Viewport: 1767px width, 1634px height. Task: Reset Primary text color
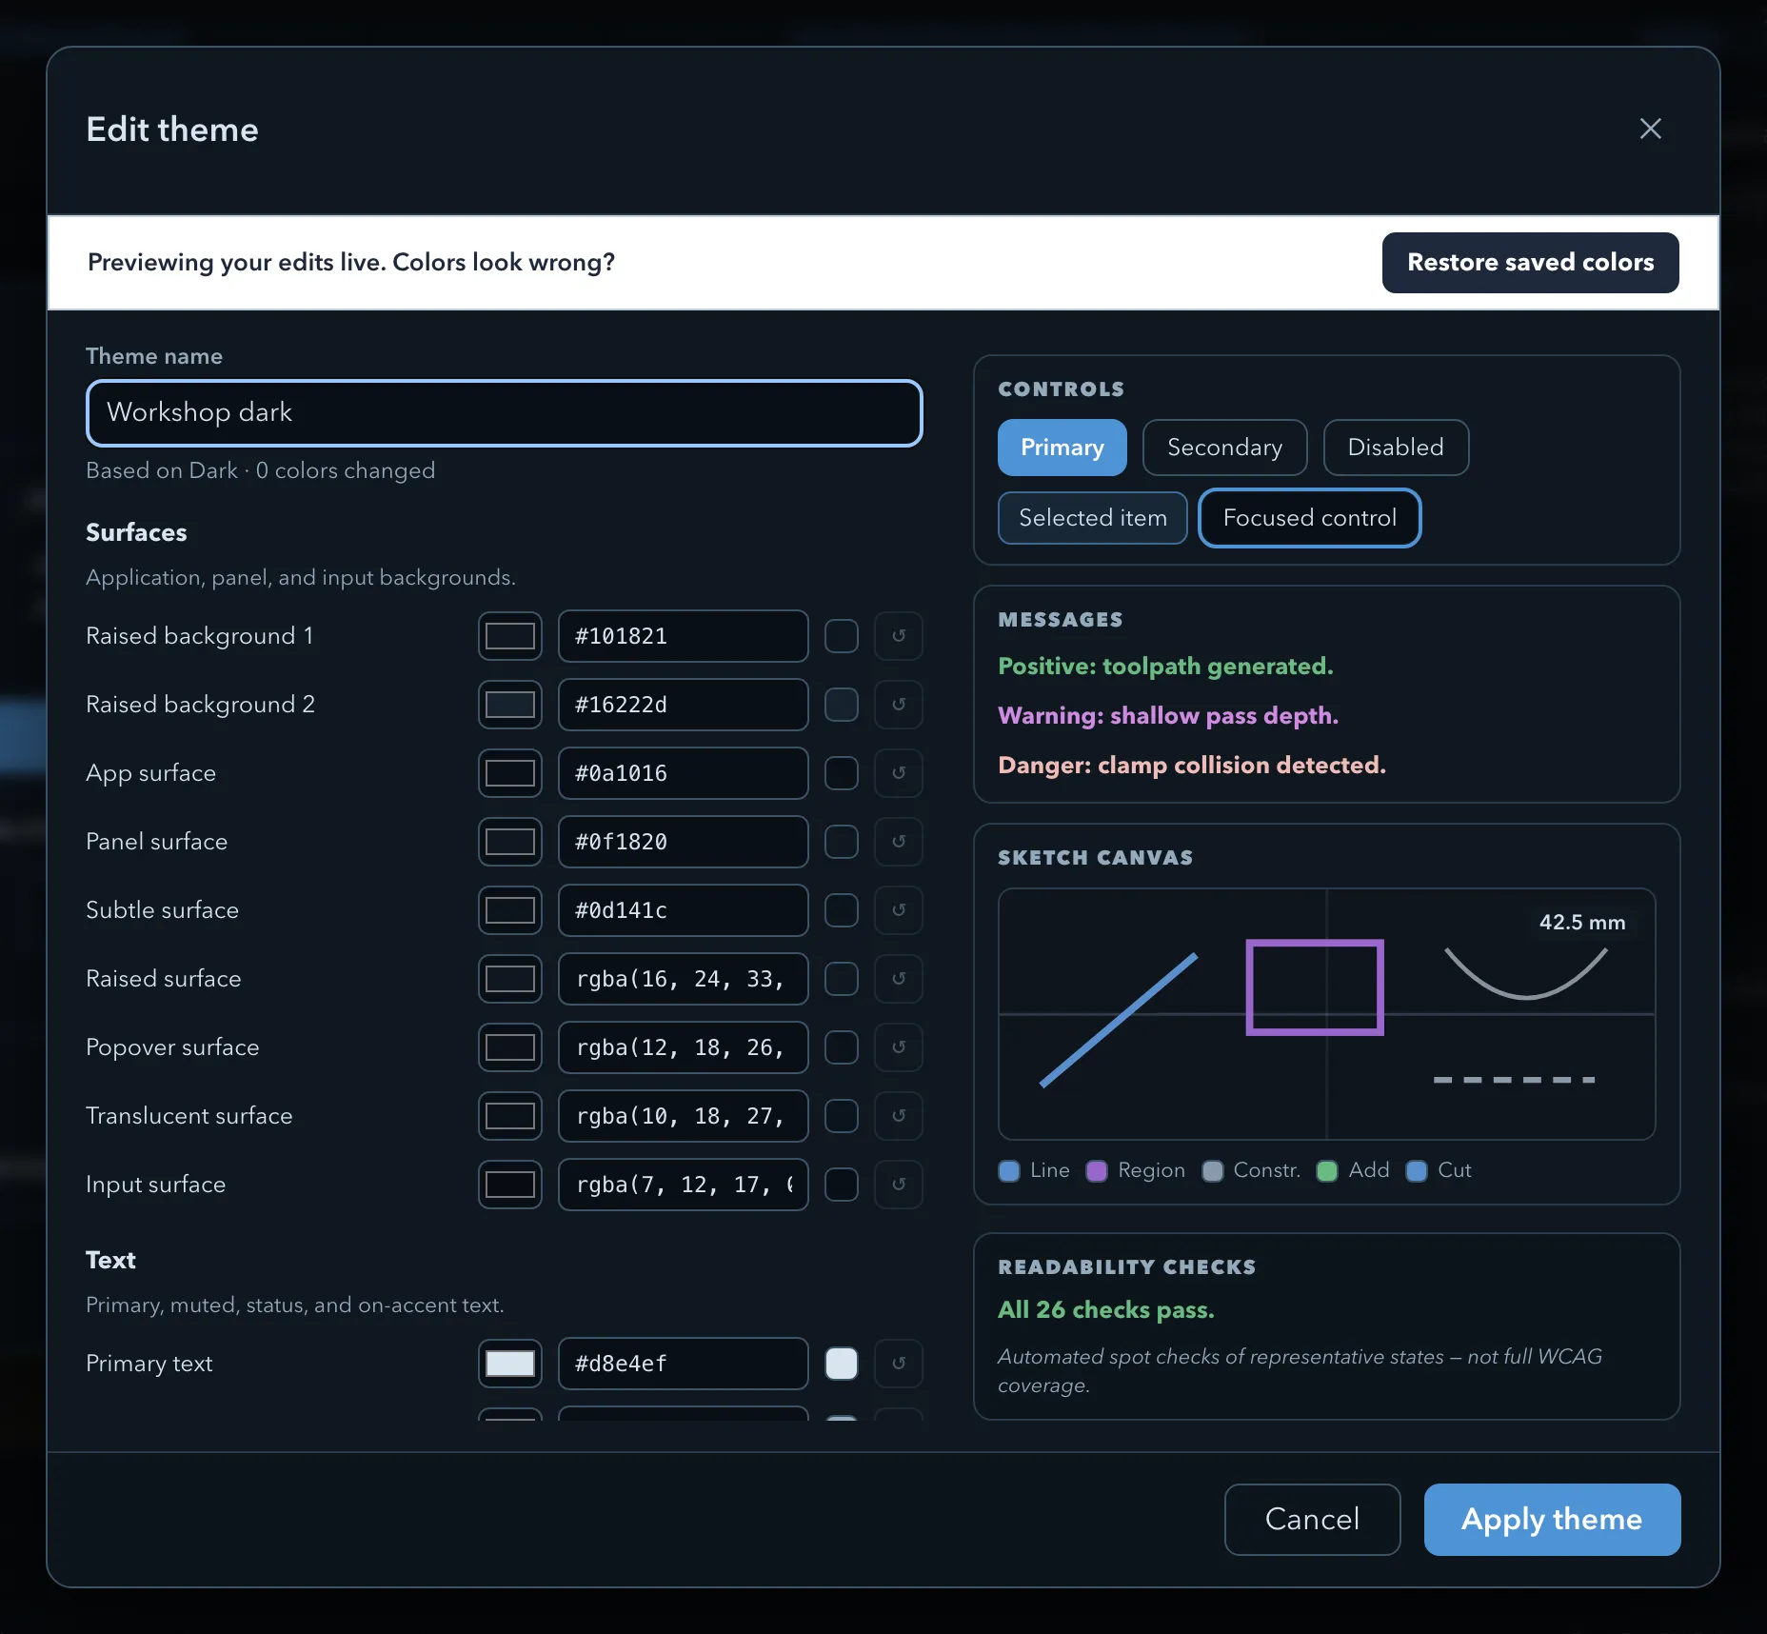pos(898,1364)
